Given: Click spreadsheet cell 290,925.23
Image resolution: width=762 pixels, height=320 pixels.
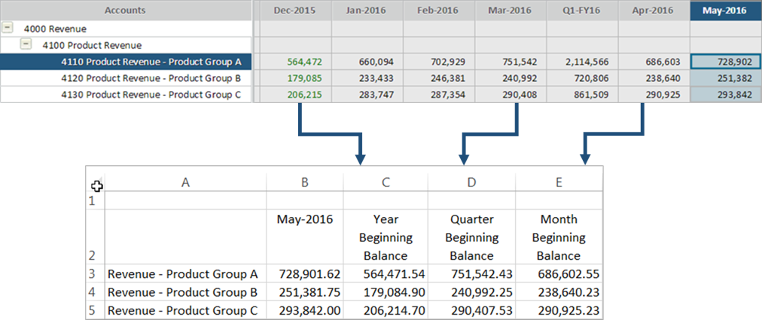Looking at the screenshot, I should click(x=559, y=310).
